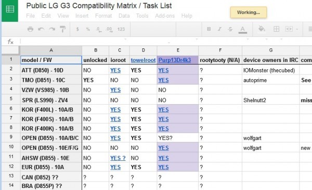The height and width of the screenshot is (190, 312).
Task: Open ioroot YES link for KOR (F400K)
Action: pyautogui.click(x=115, y=129)
